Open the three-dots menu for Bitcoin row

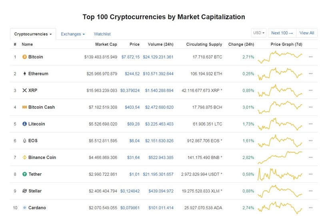pos(311,57)
